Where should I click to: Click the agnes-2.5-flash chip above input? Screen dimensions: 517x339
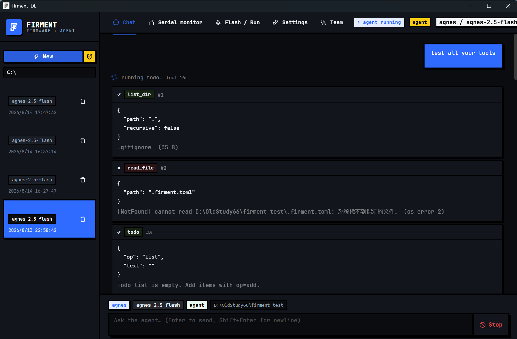pos(158,305)
